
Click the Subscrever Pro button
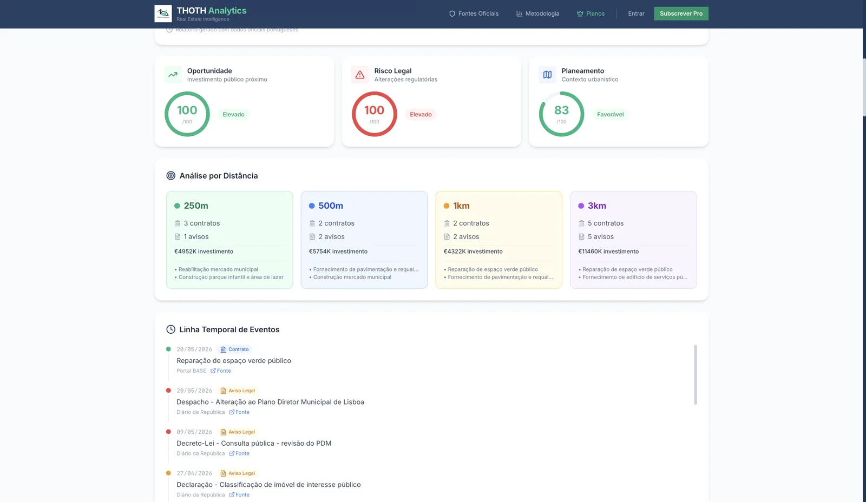click(x=681, y=14)
